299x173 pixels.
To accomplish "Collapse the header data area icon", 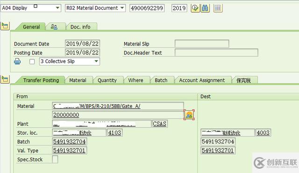I will coord(5,26).
